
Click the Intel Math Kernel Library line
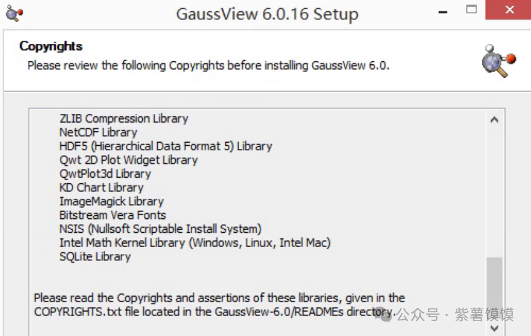click(194, 243)
